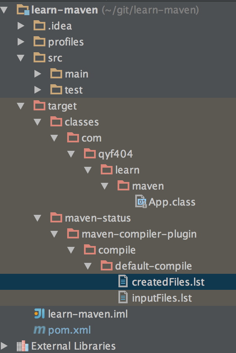Click the red target folder icon
This screenshot has height=353, width=236.
click(39, 105)
